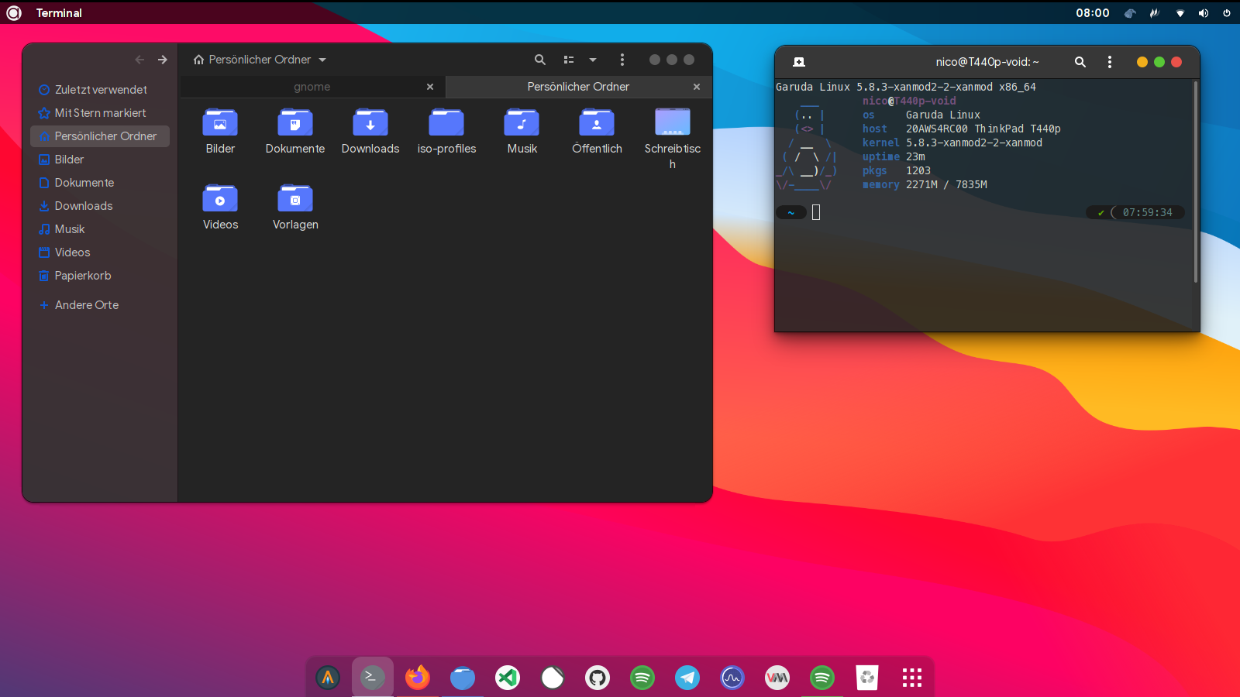Switch to the gnome tab
The image size is (1240, 697).
(312, 87)
